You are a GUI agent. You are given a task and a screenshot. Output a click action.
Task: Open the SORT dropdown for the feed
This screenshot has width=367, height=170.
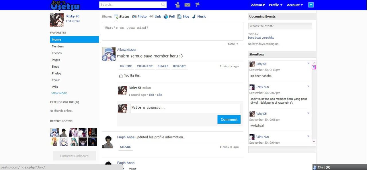[x=233, y=44]
